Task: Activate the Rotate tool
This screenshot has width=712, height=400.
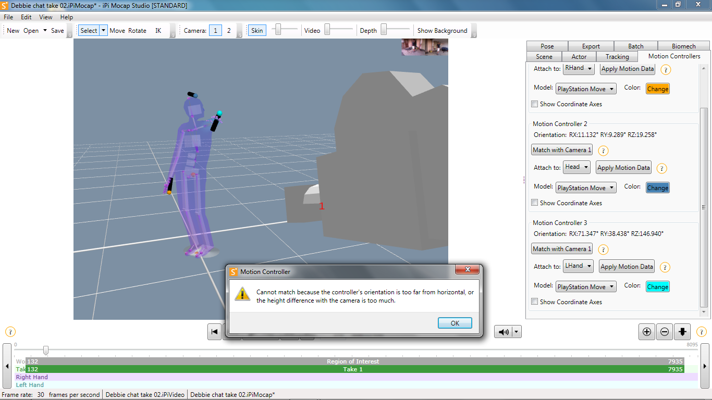Action: point(137,31)
